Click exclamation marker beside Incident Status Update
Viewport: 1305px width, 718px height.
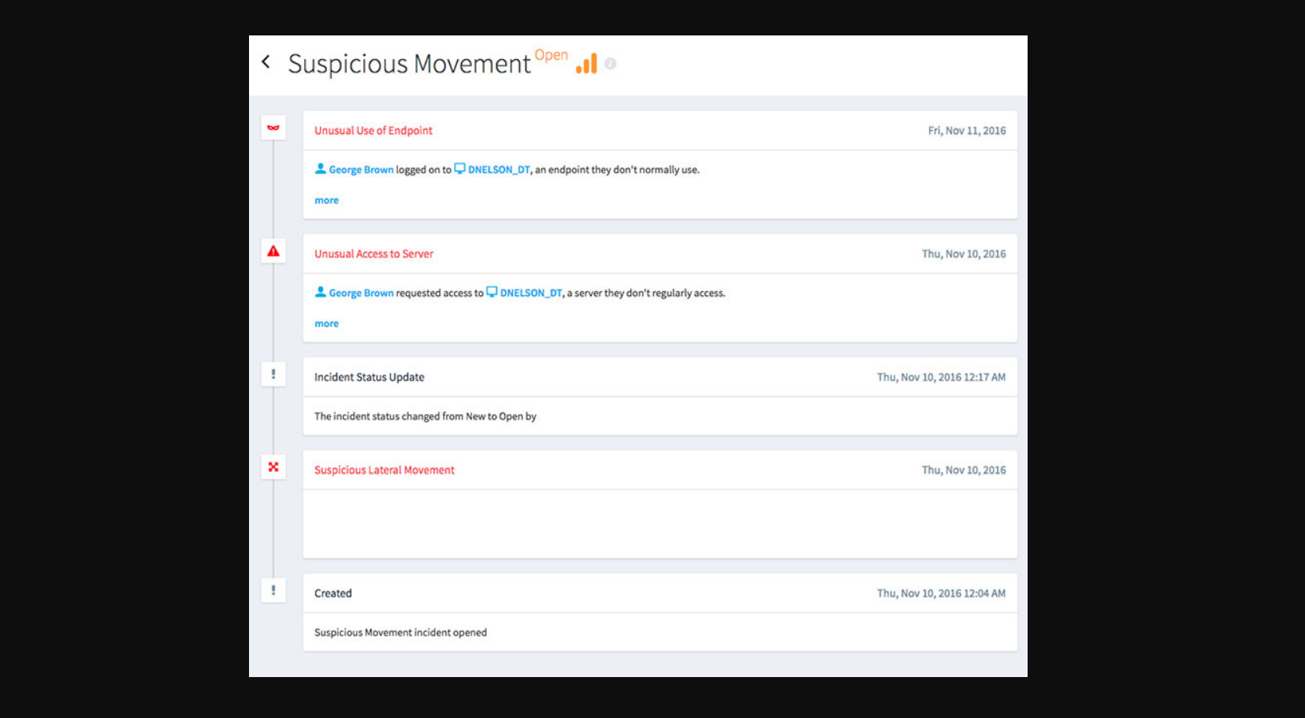[273, 374]
